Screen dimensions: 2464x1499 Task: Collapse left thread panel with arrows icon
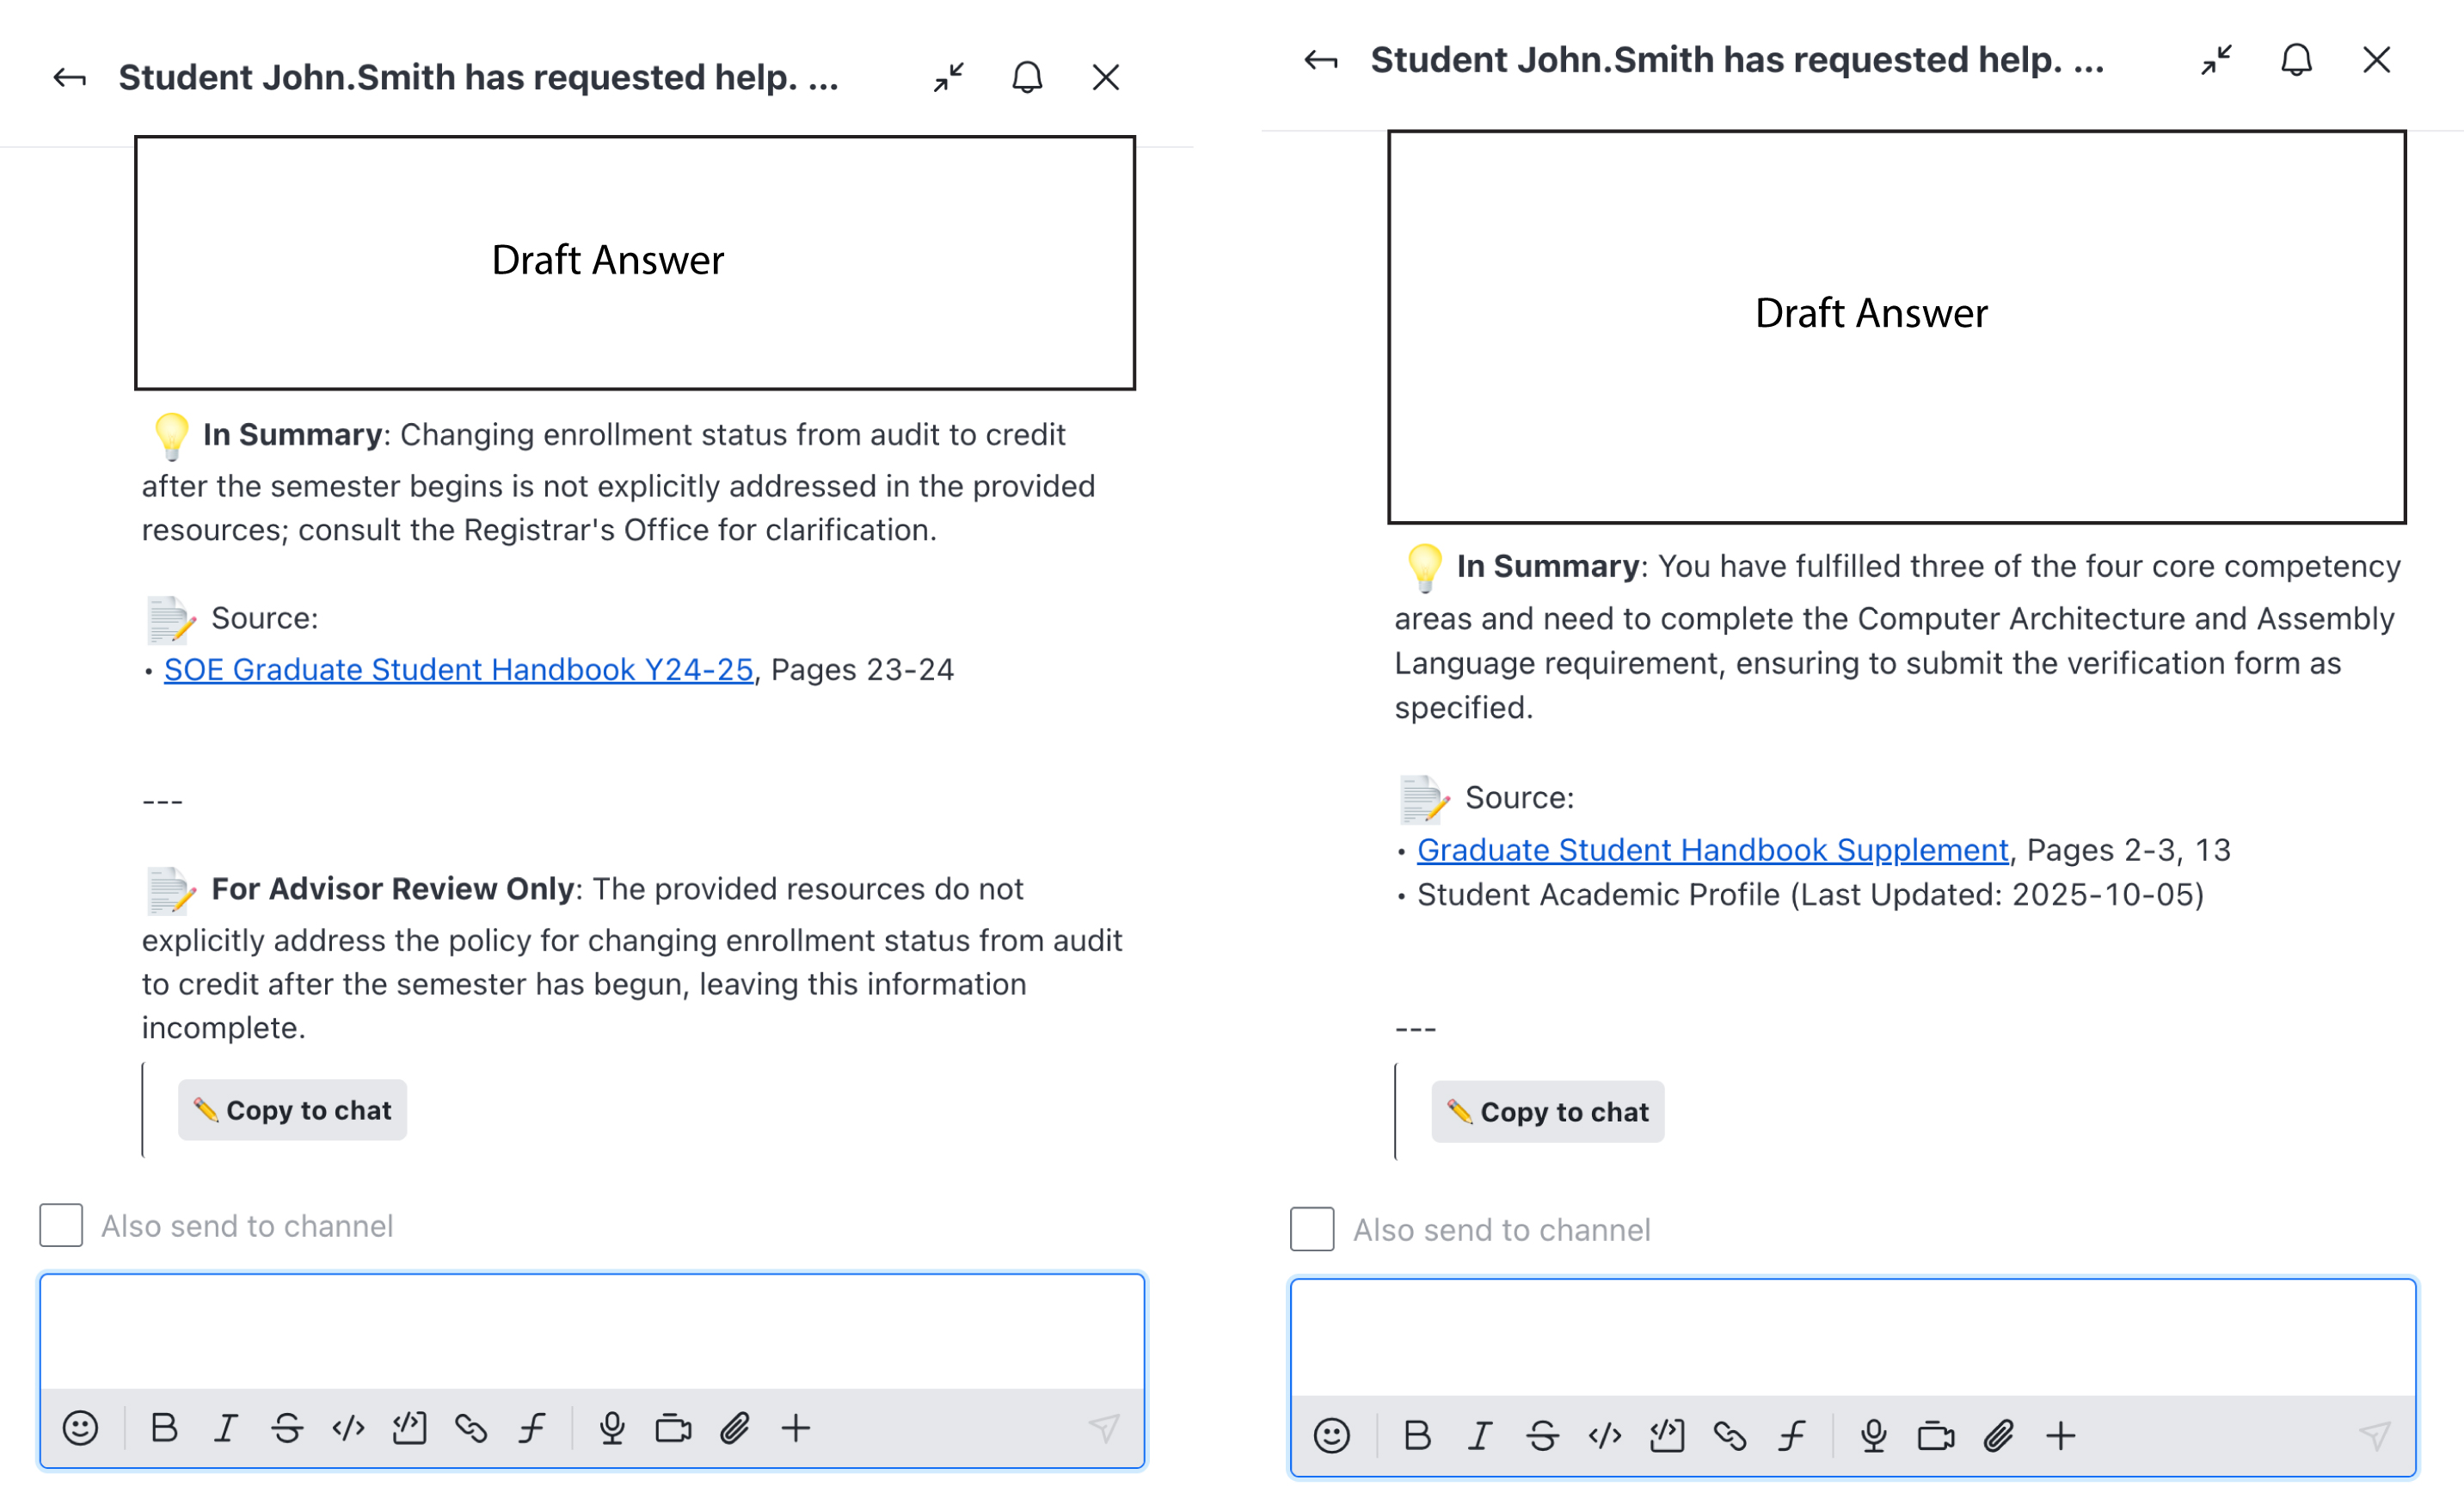pos(948,77)
